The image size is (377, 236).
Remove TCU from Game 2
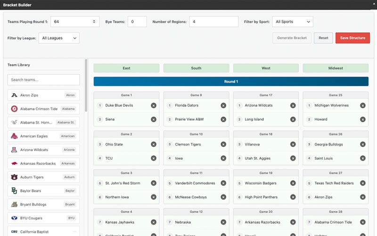[x=154, y=158]
